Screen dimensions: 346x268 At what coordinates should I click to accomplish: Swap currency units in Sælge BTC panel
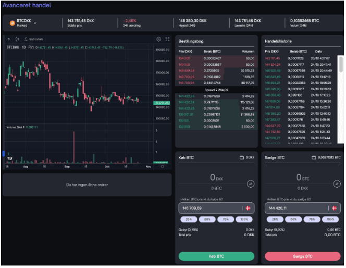336,184
